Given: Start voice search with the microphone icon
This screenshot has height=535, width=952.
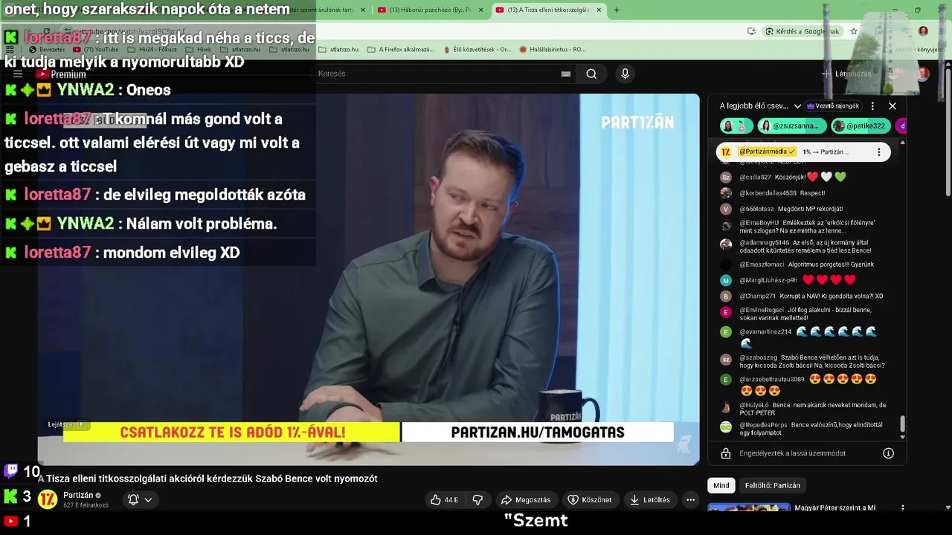Looking at the screenshot, I should (625, 74).
